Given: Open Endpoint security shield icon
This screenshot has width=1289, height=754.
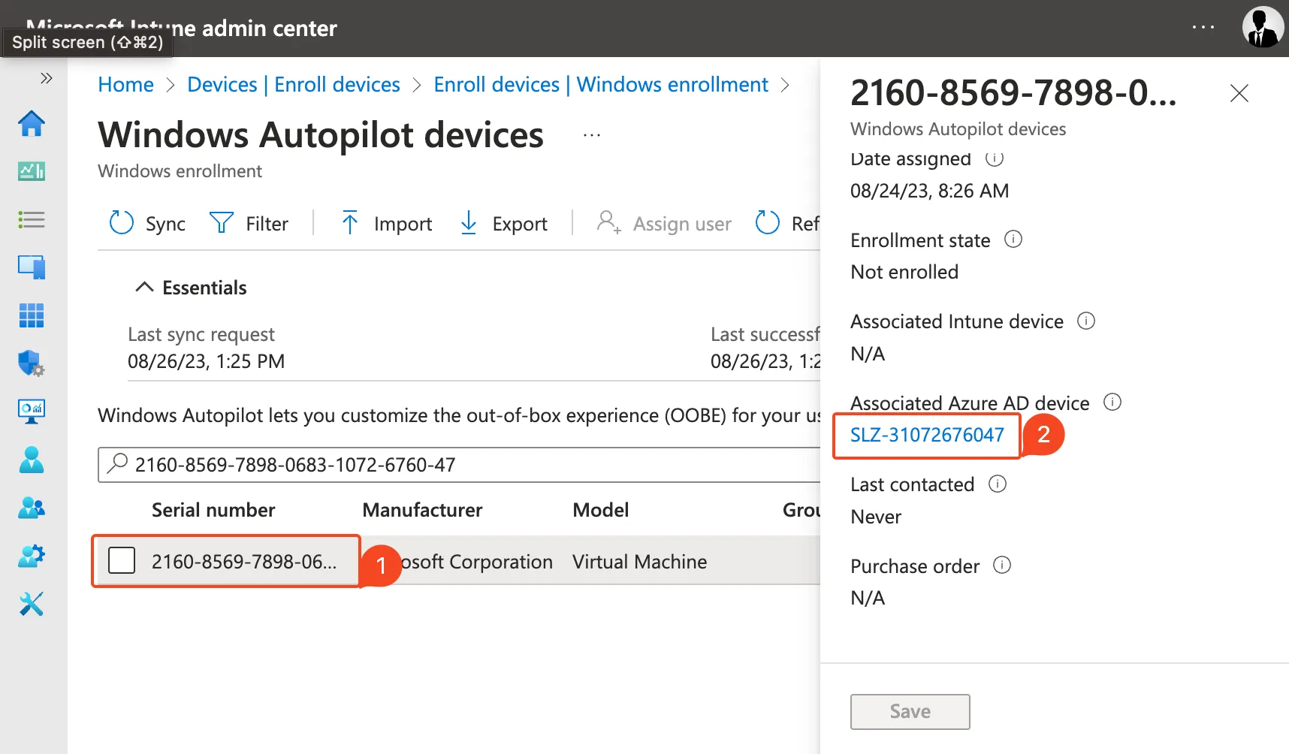Looking at the screenshot, I should pyautogui.click(x=32, y=363).
